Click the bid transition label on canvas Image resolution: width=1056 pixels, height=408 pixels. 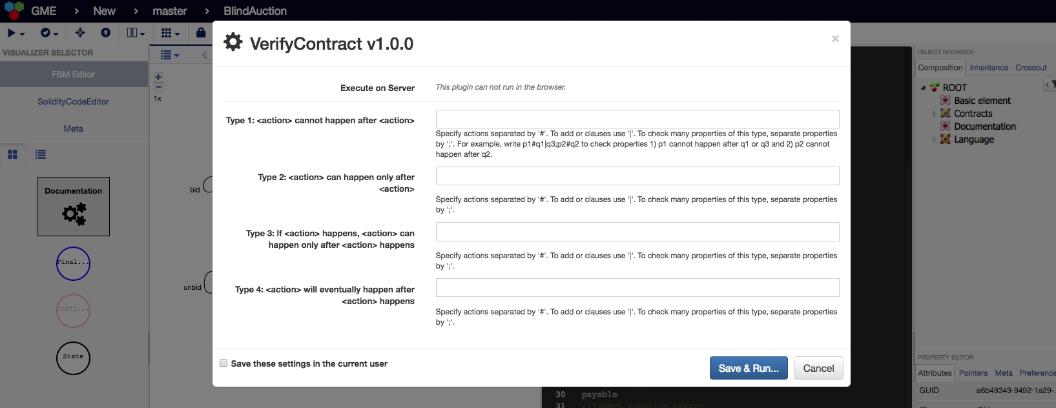tap(194, 190)
